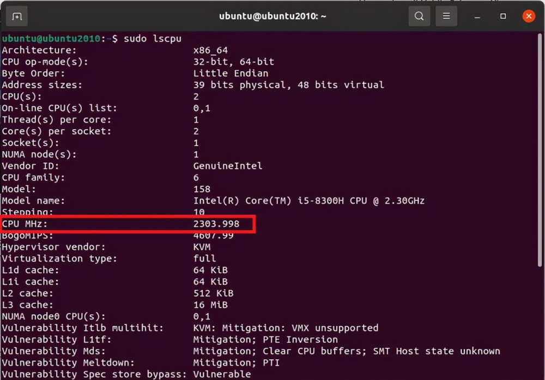Open terminal search
The image size is (545, 380).
(419, 16)
